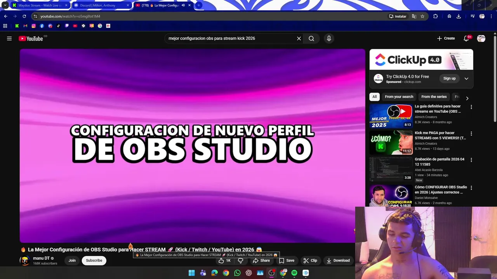Open the tab search dropdown arrow
Image resolution: width=497 pixels, height=279 pixels.
(5, 5)
